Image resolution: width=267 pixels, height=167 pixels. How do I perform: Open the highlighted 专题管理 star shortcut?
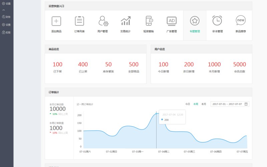coord(195,25)
